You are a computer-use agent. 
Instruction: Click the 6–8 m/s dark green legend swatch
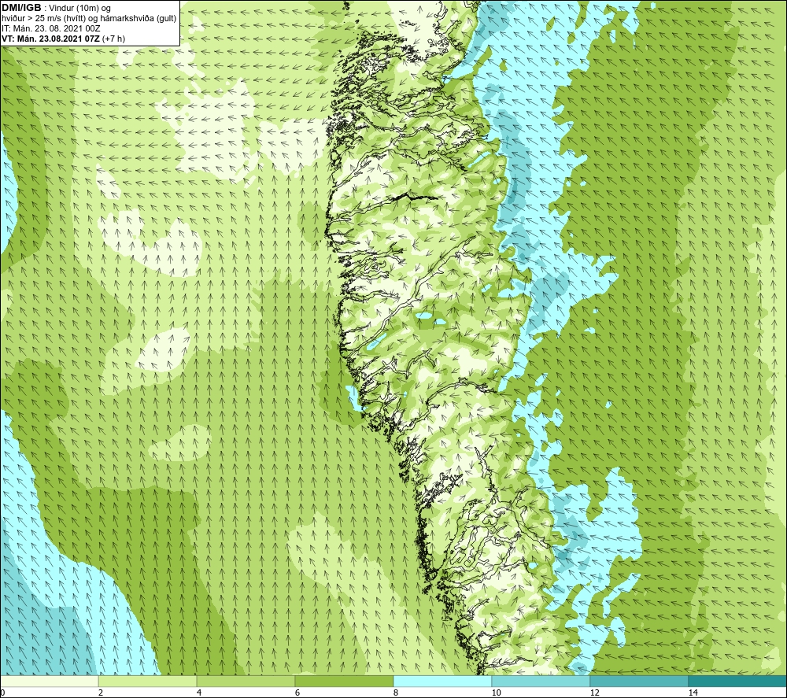(x=345, y=681)
